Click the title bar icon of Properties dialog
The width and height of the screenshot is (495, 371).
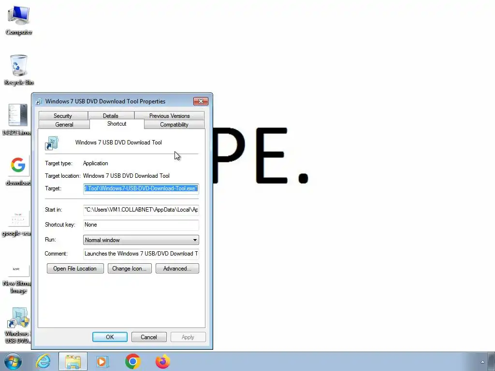point(39,101)
